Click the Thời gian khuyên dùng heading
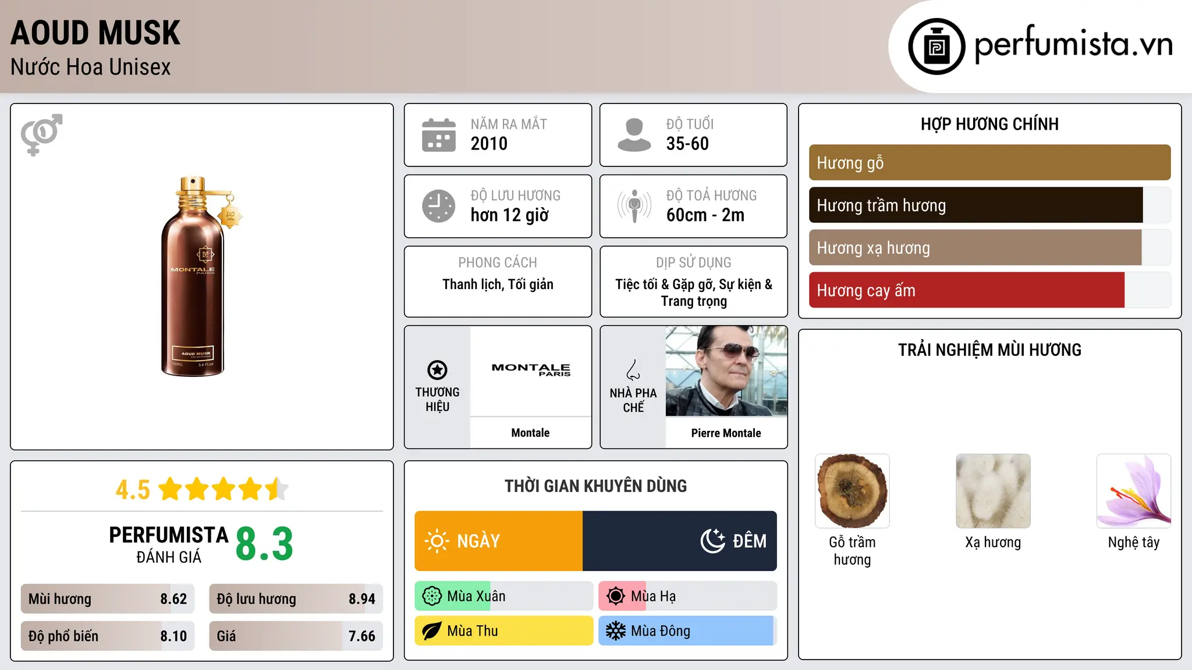The height and width of the screenshot is (670, 1192). pos(595,486)
